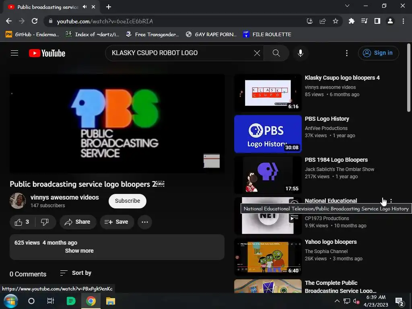
Task: Open the Sort by comments dropdown
Action: tap(75, 273)
